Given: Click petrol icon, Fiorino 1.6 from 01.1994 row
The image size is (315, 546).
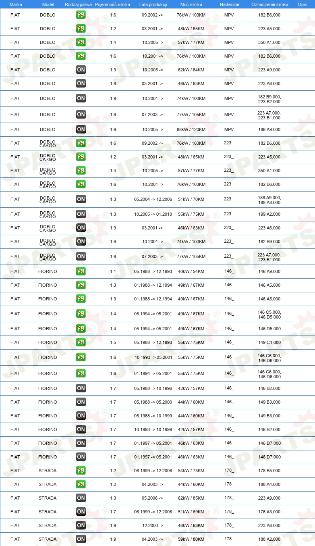Looking at the screenshot, I should [x=81, y=373].
